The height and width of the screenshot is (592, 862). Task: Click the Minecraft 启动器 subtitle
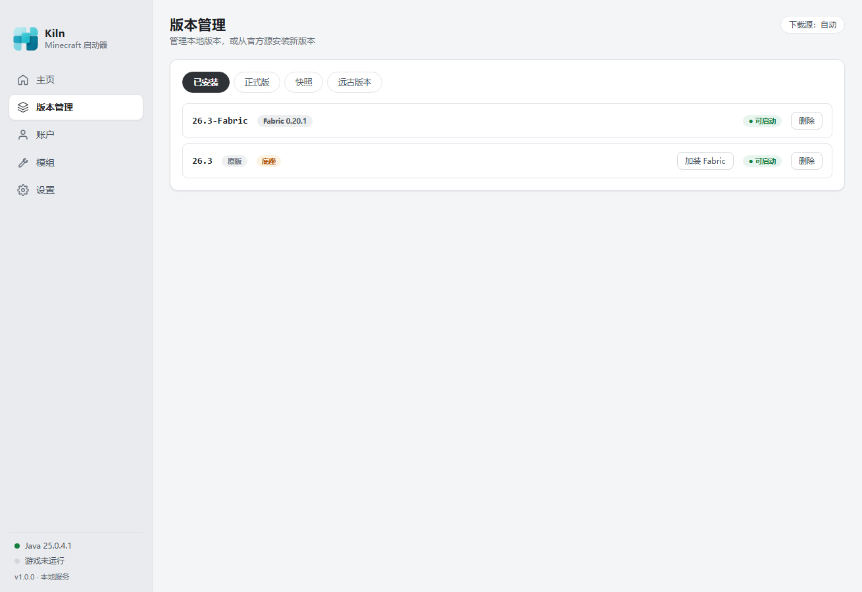point(76,45)
